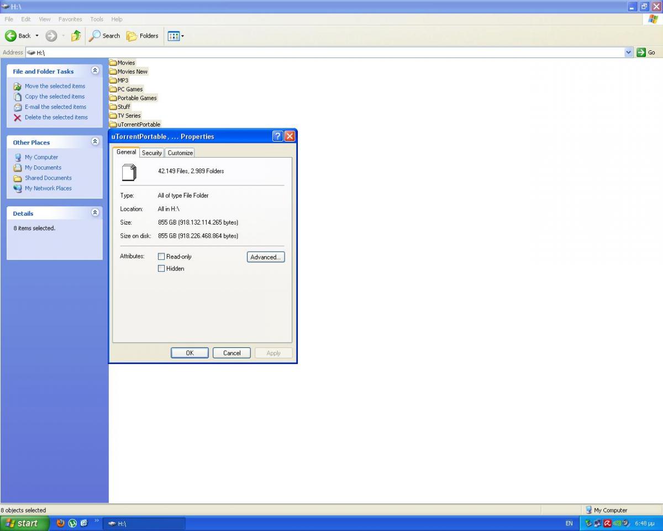Select the Movies folder icon
Viewport: 663px width, 531px height.
click(x=113, y=63)
